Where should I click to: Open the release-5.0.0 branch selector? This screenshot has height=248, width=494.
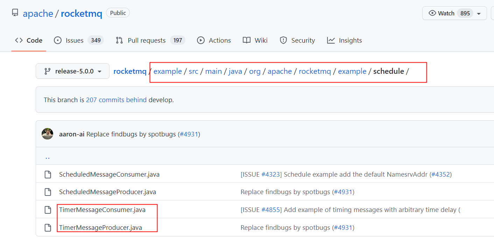(x=72, y=71)
